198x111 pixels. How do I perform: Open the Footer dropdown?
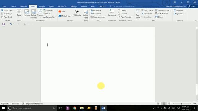123,14
